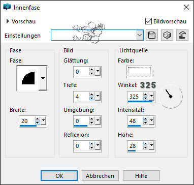Decrease the Umgebung value
Viewport: 194px width, 185px height.
(x=92, y=123)
